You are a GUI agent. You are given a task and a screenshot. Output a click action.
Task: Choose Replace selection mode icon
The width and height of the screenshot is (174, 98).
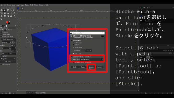pyautogui.click(x=5, y=30)
